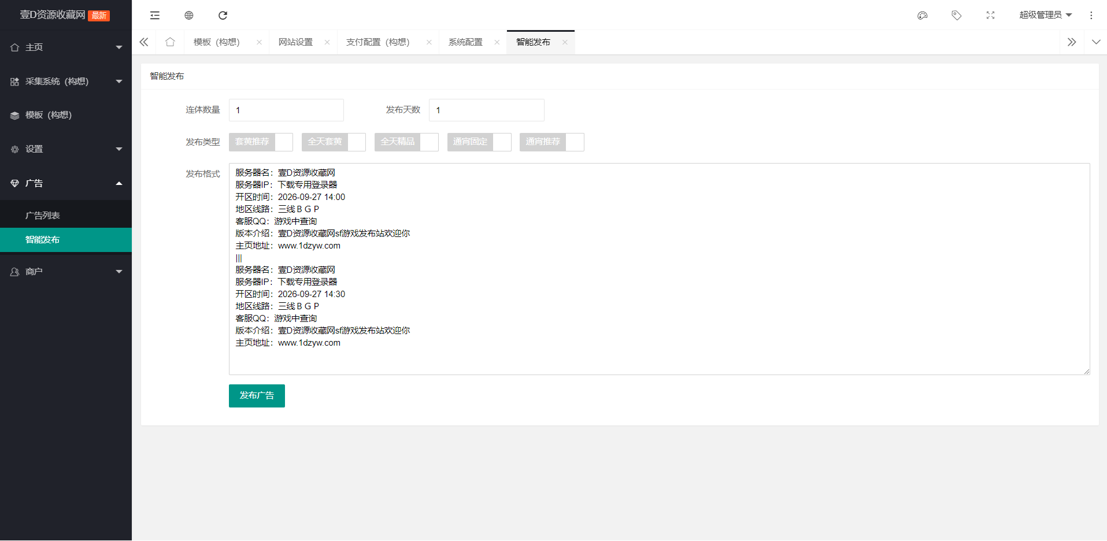This screenshot has height=541, width=1107.
Task: Expand the 商户 sidebar menu
Action: pos(66,272)
